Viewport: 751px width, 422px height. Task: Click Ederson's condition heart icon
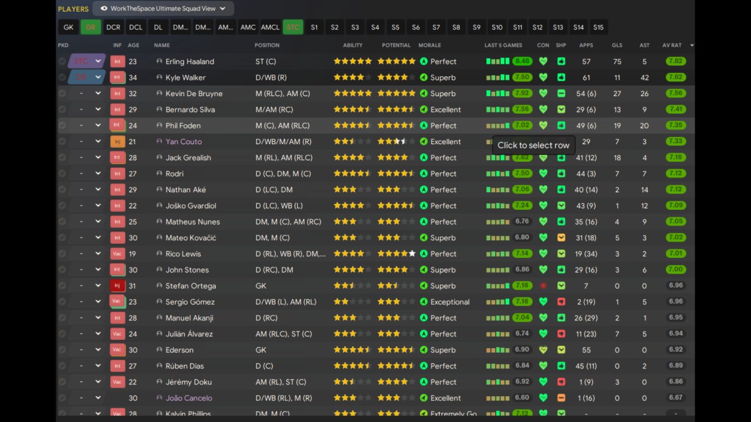(x=543, y=350)
